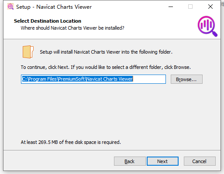Click the "Setup will install Navicat Charts Viewer" message
The image size is (224, 174).
[x=106, y=52]
